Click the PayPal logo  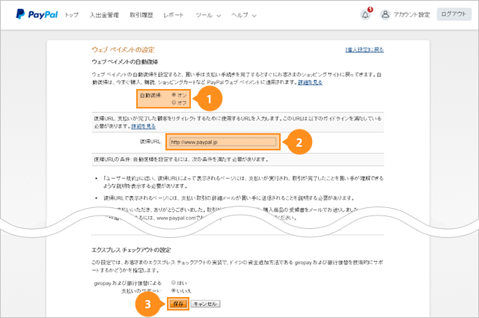[35, 14]
